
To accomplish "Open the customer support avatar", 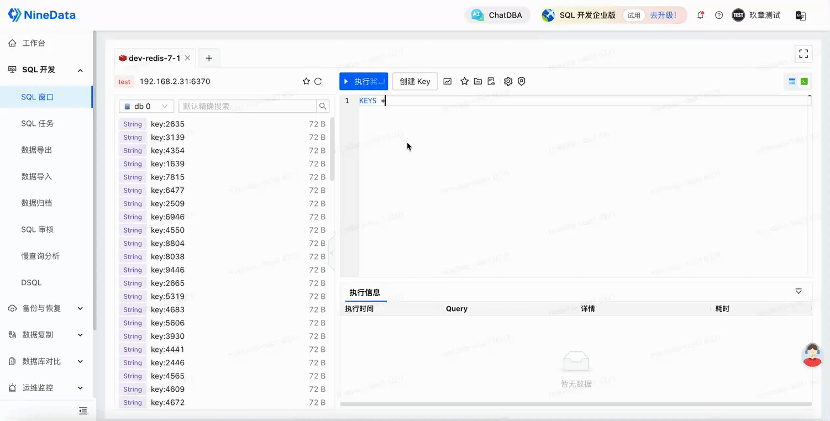I will [812, 355].
